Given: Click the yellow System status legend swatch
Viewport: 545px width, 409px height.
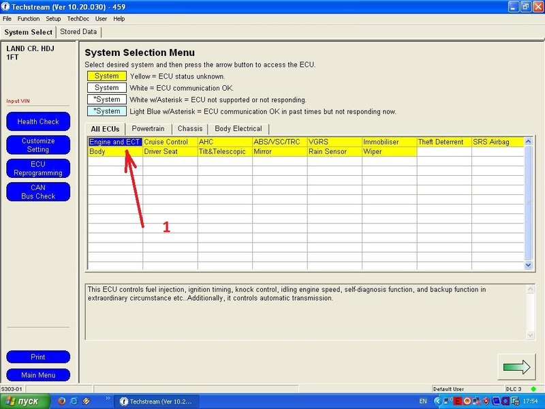Looking at the screenshot, I should [106, 76].
